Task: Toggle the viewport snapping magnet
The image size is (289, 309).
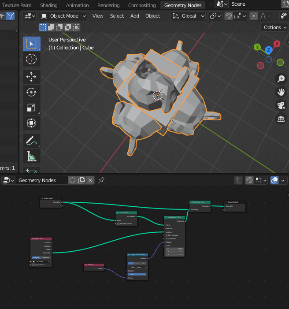Action: click(x=229, y=16)
